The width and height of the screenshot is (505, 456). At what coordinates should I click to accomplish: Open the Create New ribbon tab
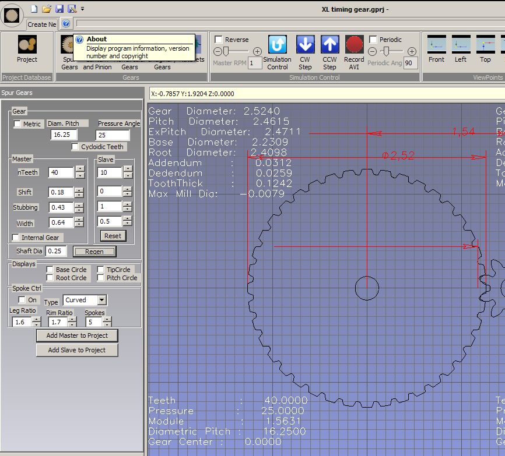click(41, 24)
